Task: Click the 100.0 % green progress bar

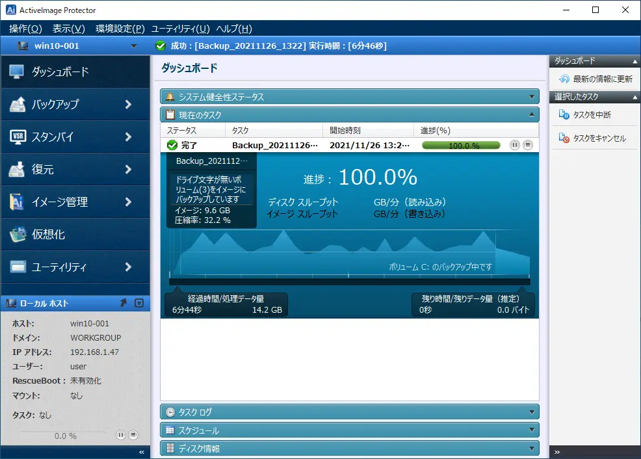Action: [464, 146]
